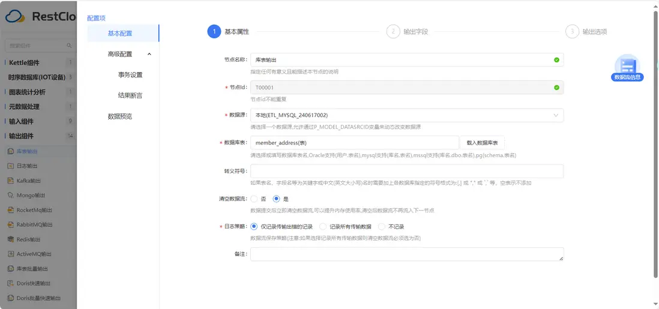Screen dimensions: 659x309
Task: Go to step 3 输出选项
Action: point(586,32)
